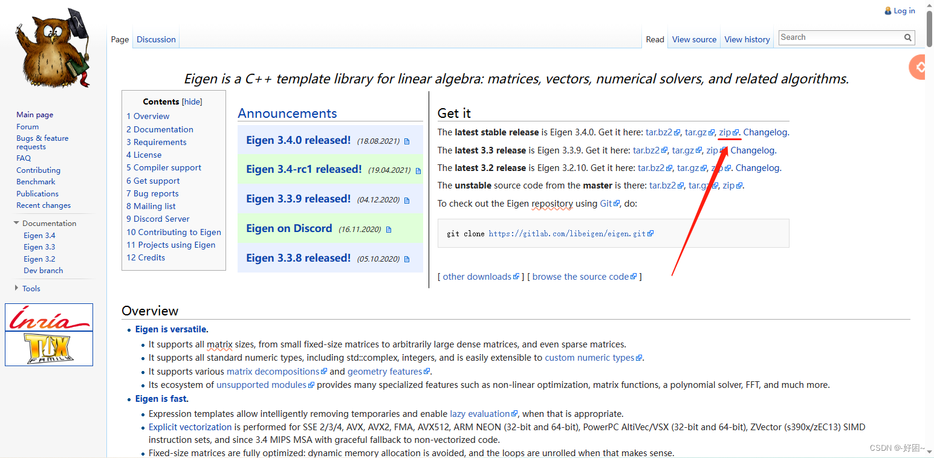Image resolution: width=934 pixels, height=458 pixels.
Task: Click the Eigen owl logo
Action: 53,48
